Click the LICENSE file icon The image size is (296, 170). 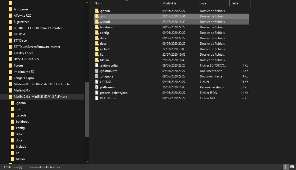click(97, 82)
